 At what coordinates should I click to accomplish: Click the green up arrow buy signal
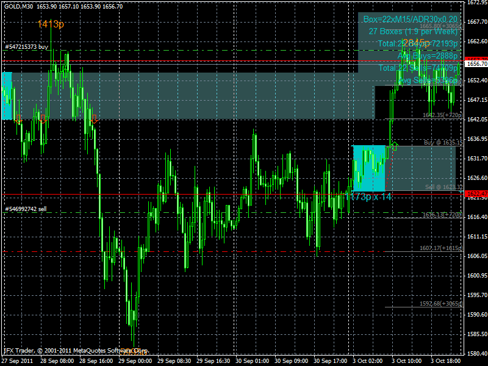(x=395, y=146)
